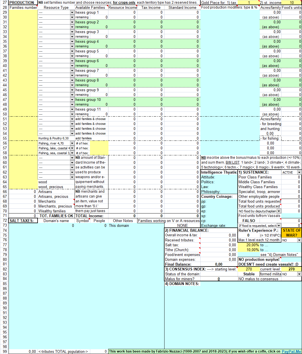Viewport: 302px width, 354px height.
Task: Select the Families number cell for hexes group 1
Action: tap(23, 13)
